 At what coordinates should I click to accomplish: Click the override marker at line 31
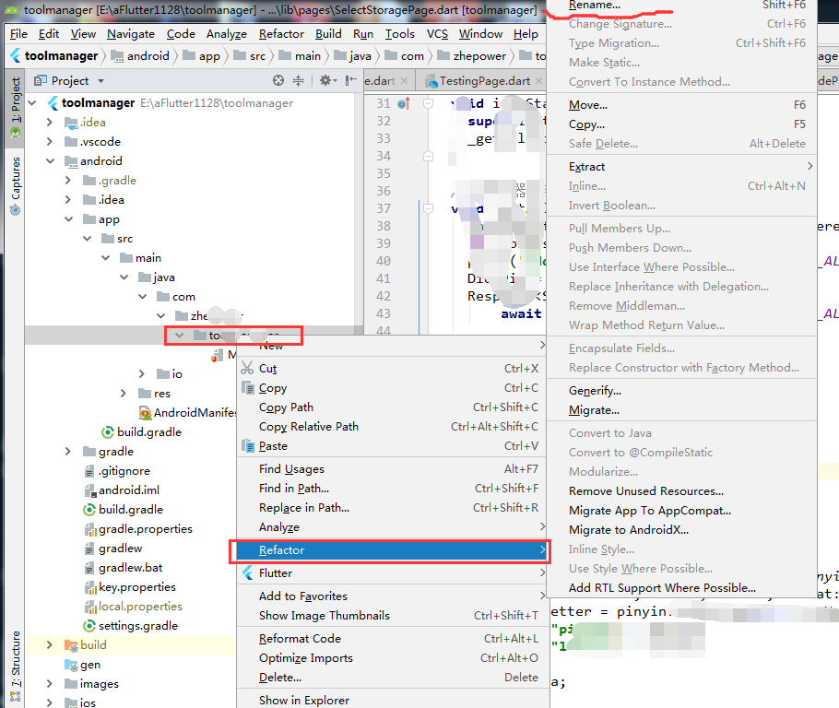tap(404, 104)
